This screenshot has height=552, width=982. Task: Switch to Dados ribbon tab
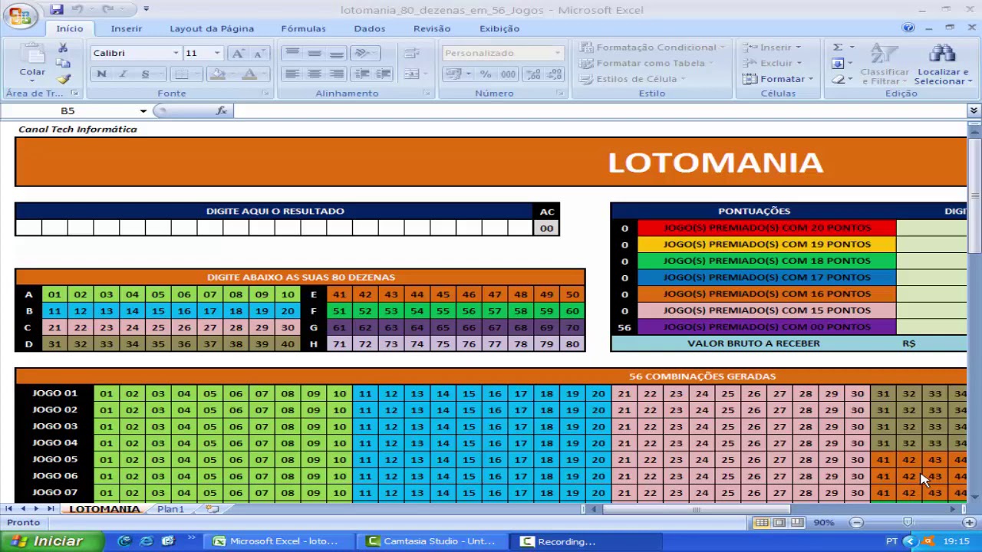370,28
